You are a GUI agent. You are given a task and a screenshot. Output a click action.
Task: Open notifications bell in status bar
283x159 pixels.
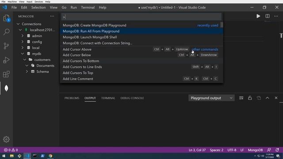point(277,150)
